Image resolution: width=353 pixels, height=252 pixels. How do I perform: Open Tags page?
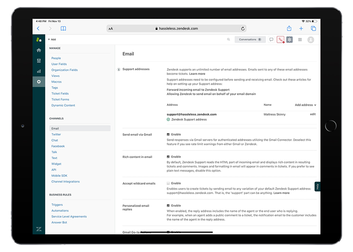click(x=55, y=87)
